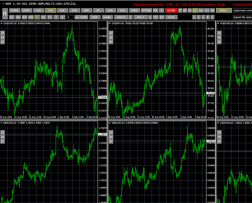This screenshot has height=203, width=252.
Task: Click the input box showing 2
Action: [x=70, y=17]
